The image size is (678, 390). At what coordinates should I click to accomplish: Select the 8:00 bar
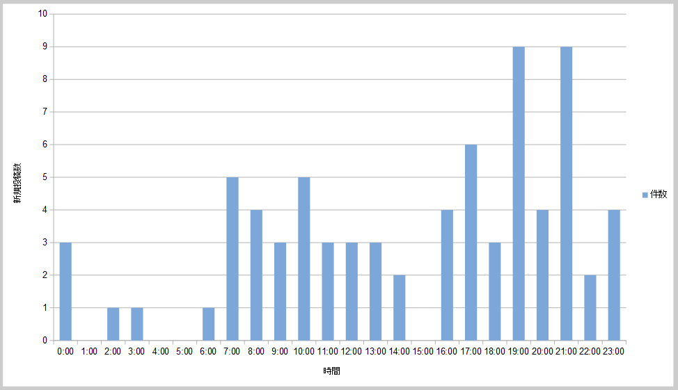point(256,275)
